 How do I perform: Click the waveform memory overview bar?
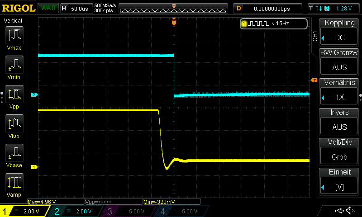(x=173, y=9)
